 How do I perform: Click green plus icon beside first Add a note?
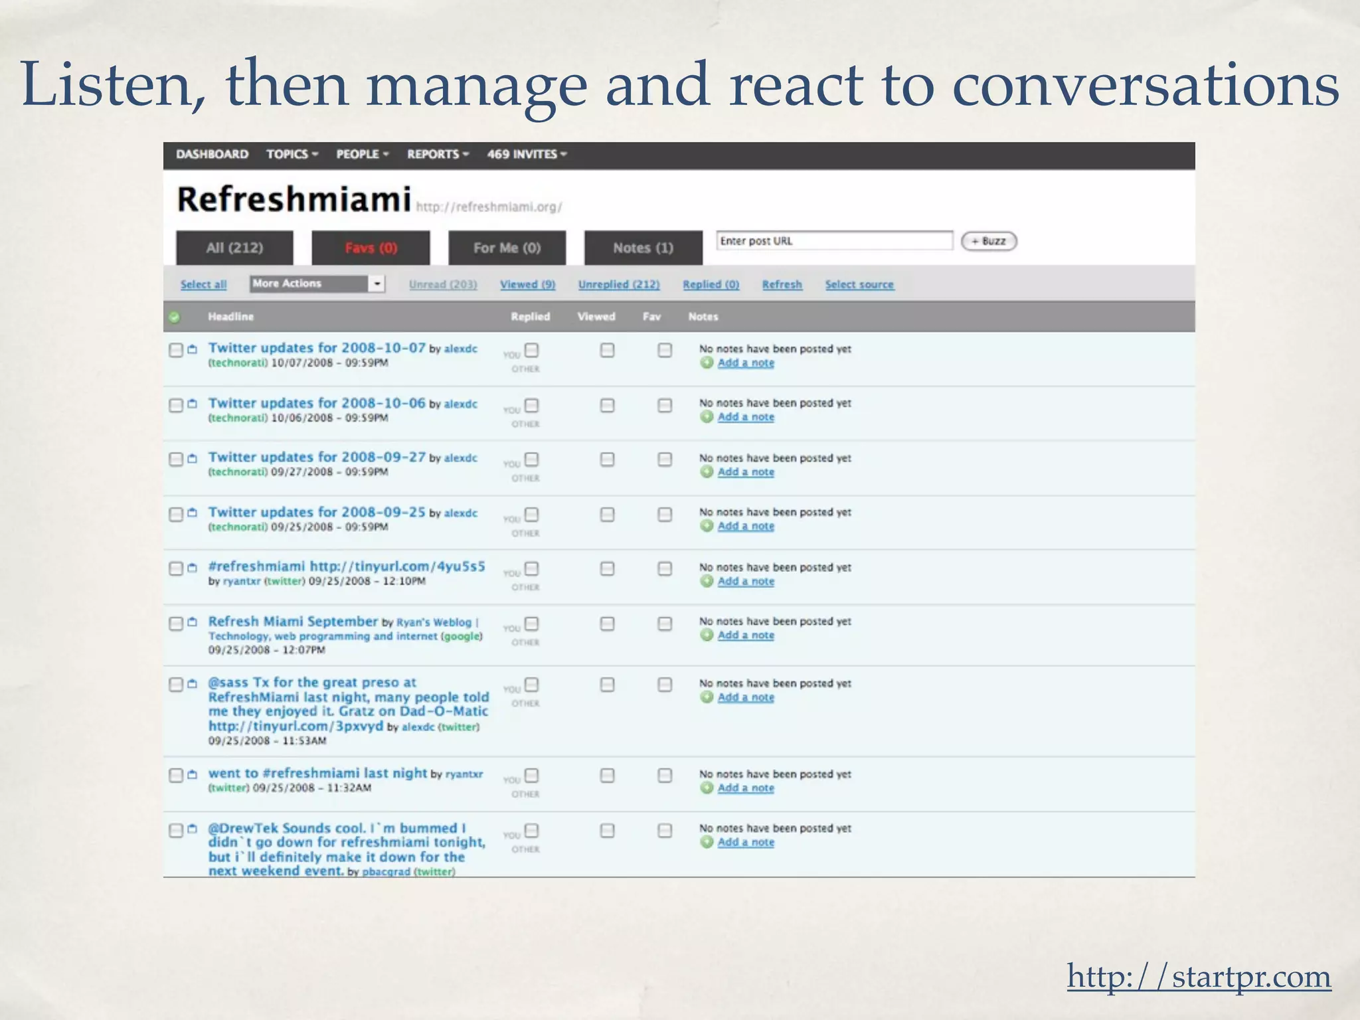tap(707, 363)
